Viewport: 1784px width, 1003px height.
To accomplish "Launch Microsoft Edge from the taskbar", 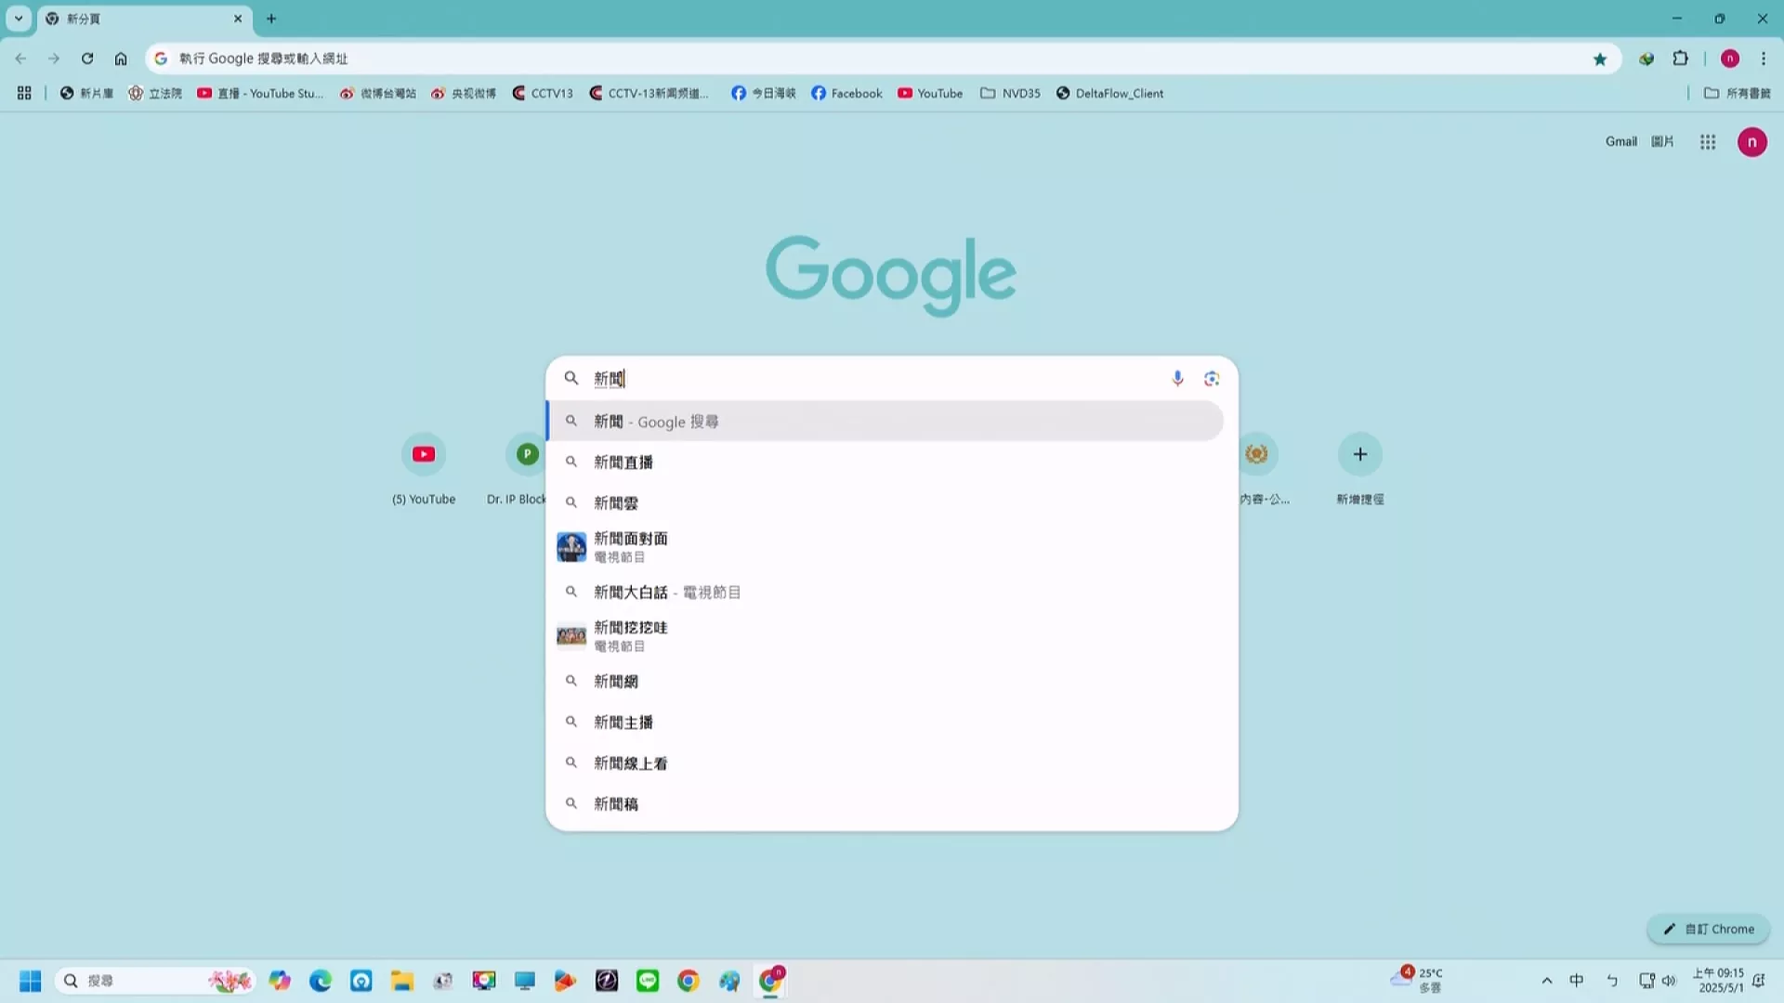I will [321, 981].
